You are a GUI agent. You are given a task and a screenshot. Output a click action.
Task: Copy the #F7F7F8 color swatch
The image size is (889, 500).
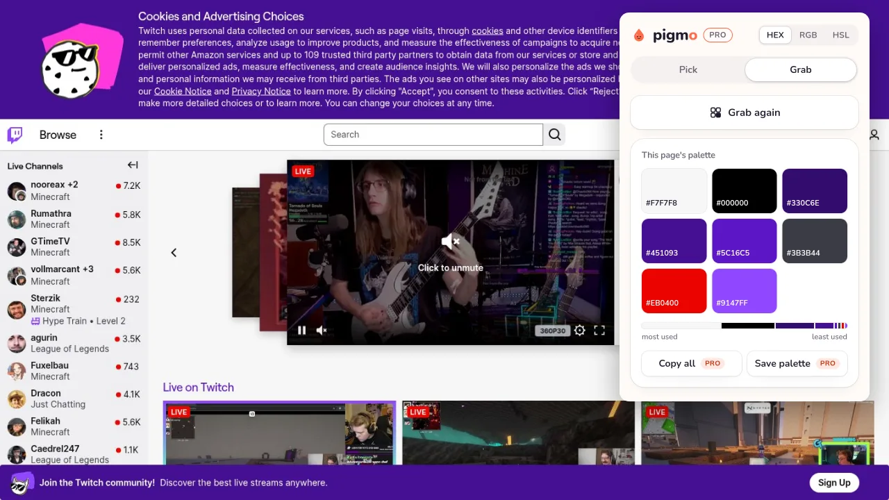coord(674,191)
